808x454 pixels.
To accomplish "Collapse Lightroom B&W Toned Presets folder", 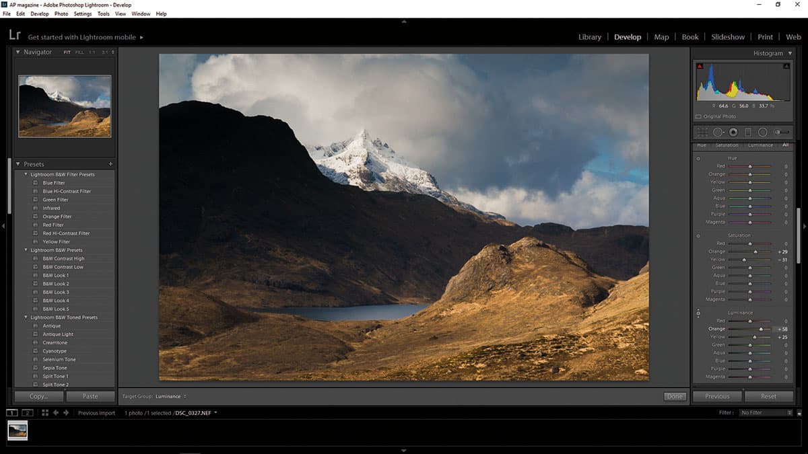I will [x=26, y=317].
